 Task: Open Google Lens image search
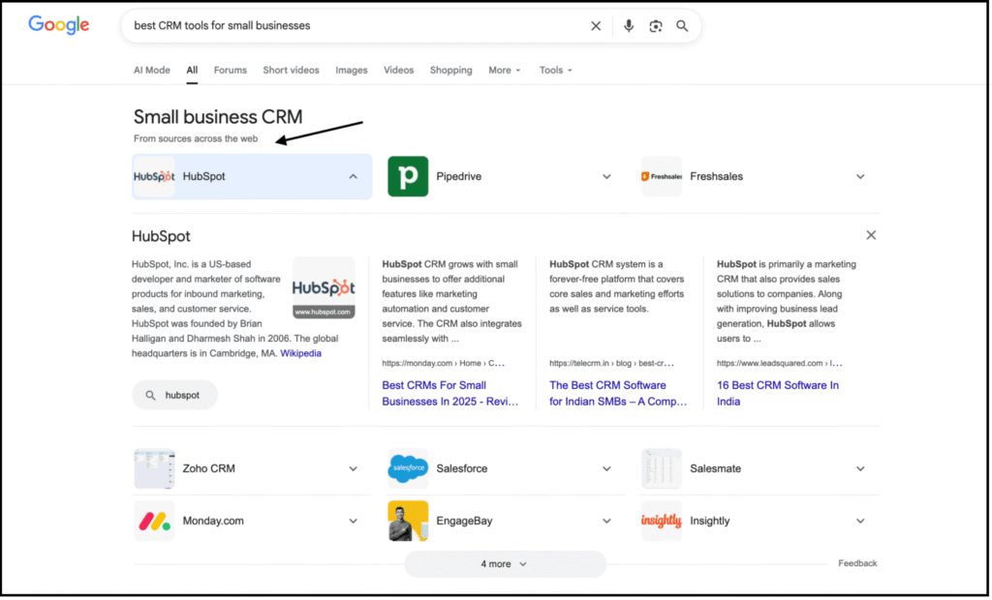point(656,25)
